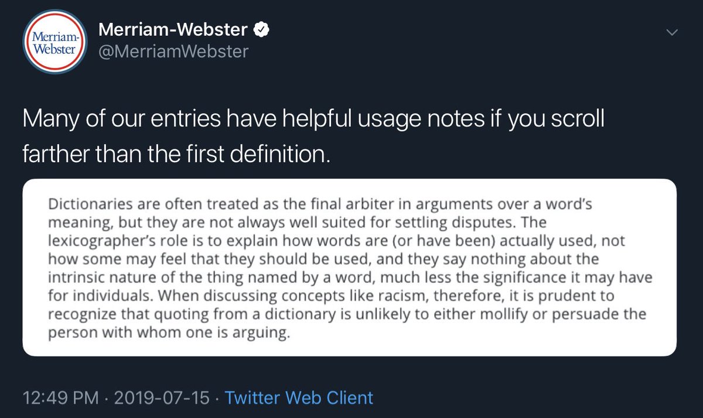Select the tweet text about usage notes
The image size is (703, 418).
coord(313,137)
